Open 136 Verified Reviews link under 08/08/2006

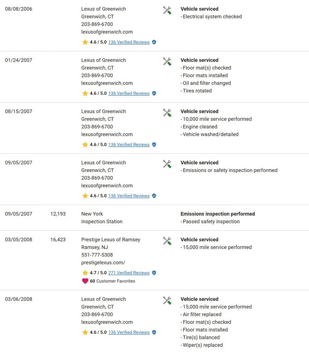pos(129,42)
